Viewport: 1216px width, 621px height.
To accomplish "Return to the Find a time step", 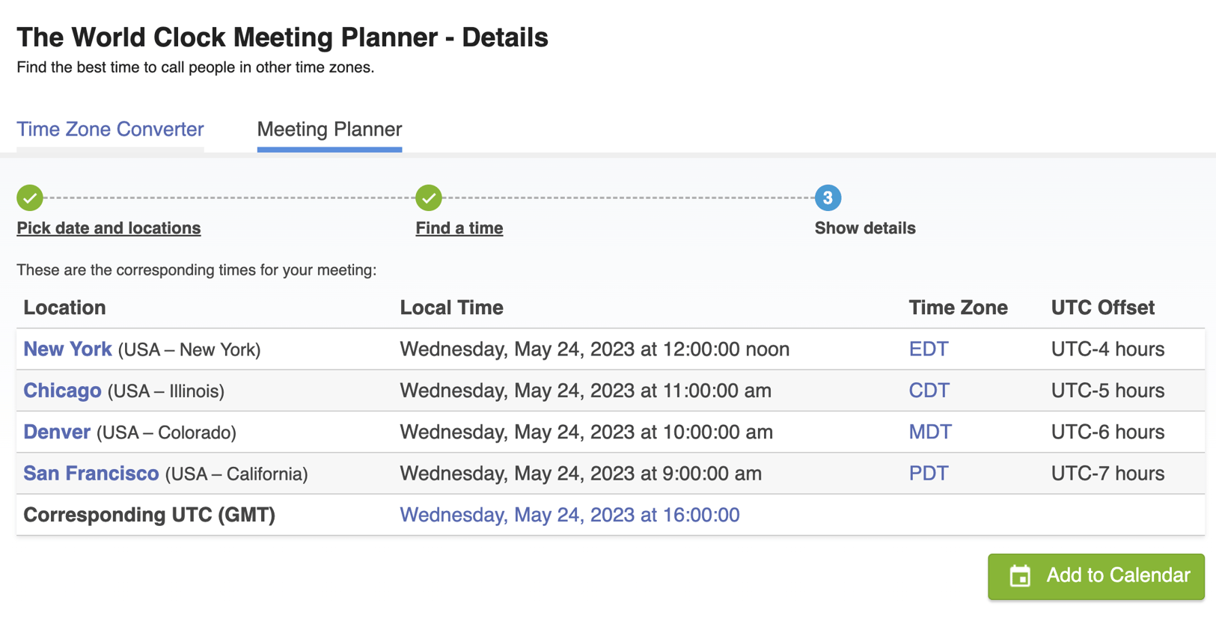I will click(459, 228).
